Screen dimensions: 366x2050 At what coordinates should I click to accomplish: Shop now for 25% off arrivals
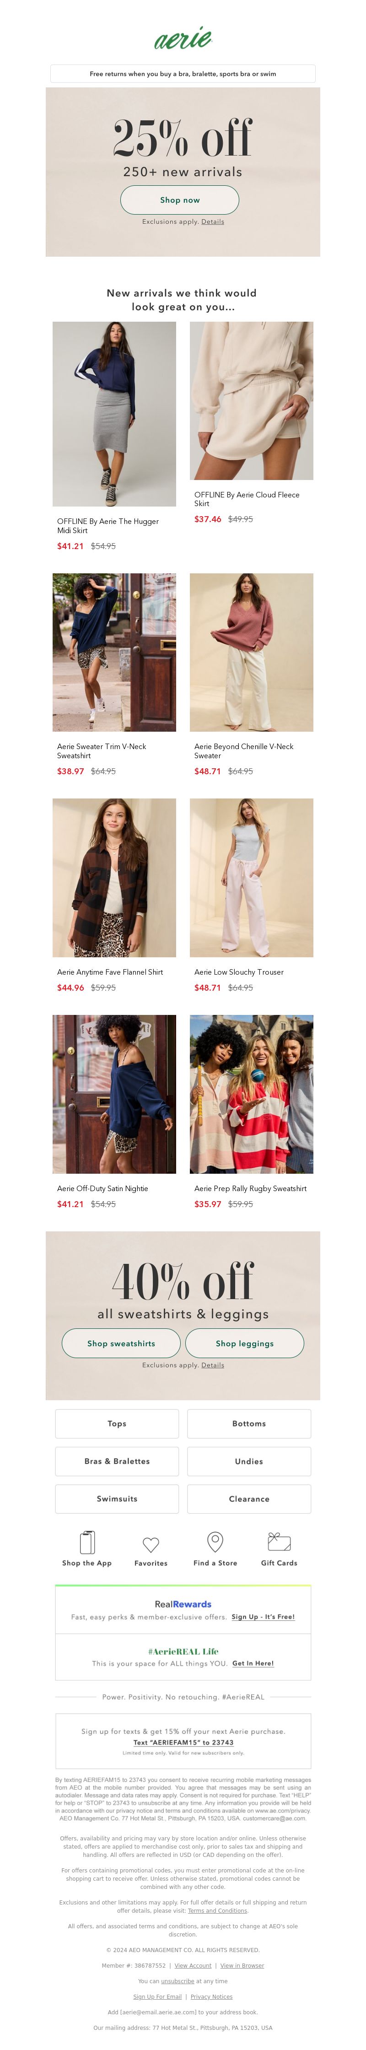[180, 200]
